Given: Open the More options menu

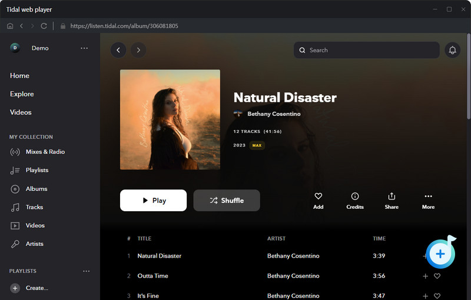Looking at the screenshot, I should pos(429,201).
